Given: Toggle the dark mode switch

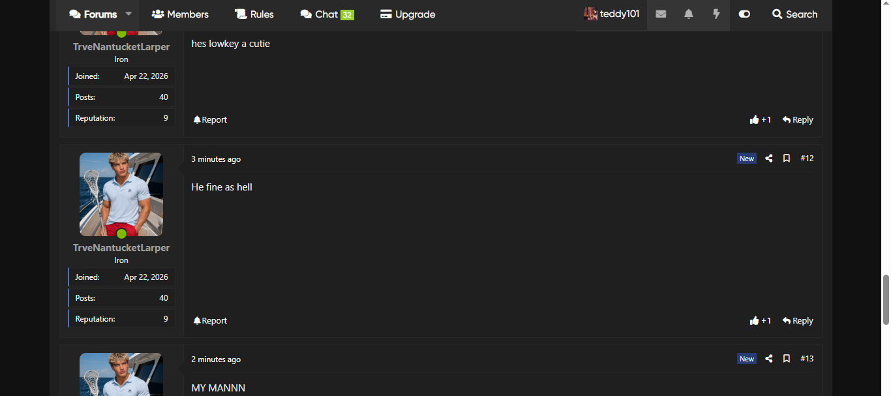Looking at the screenshot, I should click(x=744, y=14).
